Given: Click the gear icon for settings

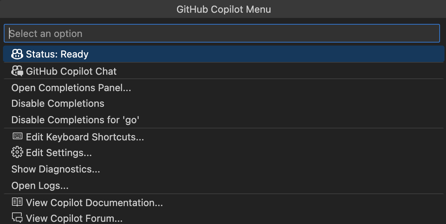Looking at the screenshot, I should pyautogui.click(x=17, y=152).
